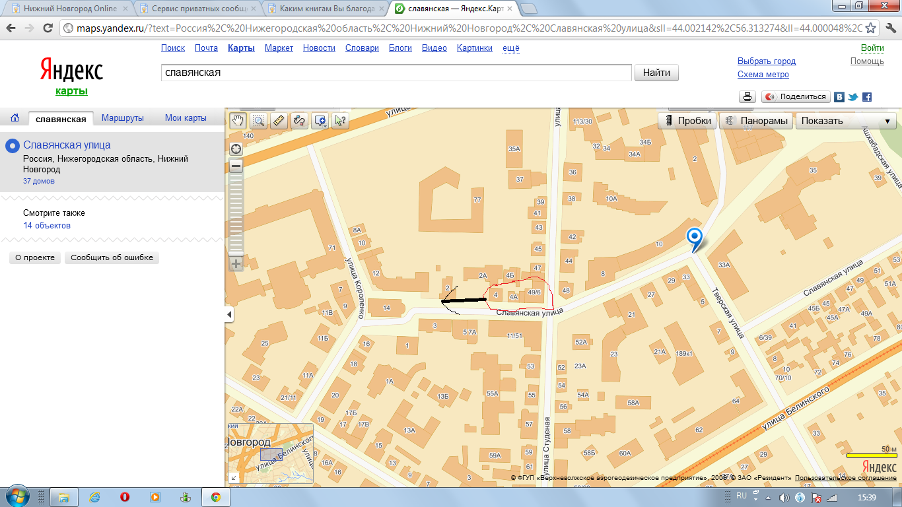Screen dimensions: 902x507
Task: Zoom in with the plus button
Action: click(x=236, y=264)
